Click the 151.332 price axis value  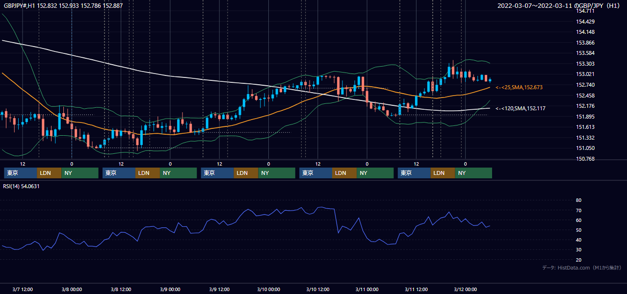[585, 138]
